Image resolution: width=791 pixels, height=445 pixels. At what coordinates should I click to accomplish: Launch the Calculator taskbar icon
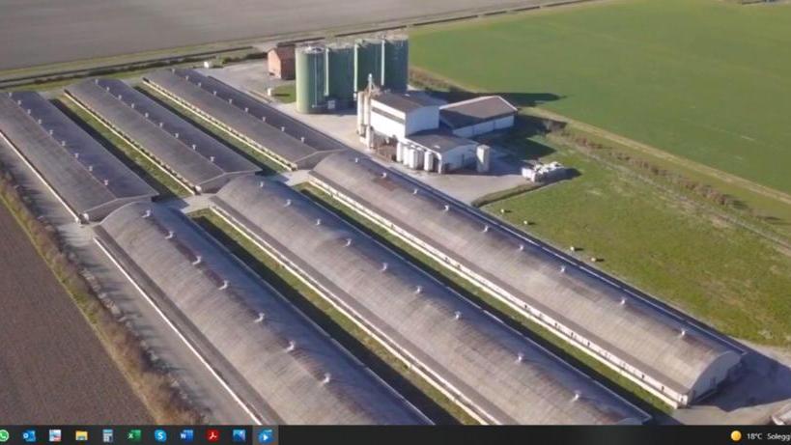point(107,435)
